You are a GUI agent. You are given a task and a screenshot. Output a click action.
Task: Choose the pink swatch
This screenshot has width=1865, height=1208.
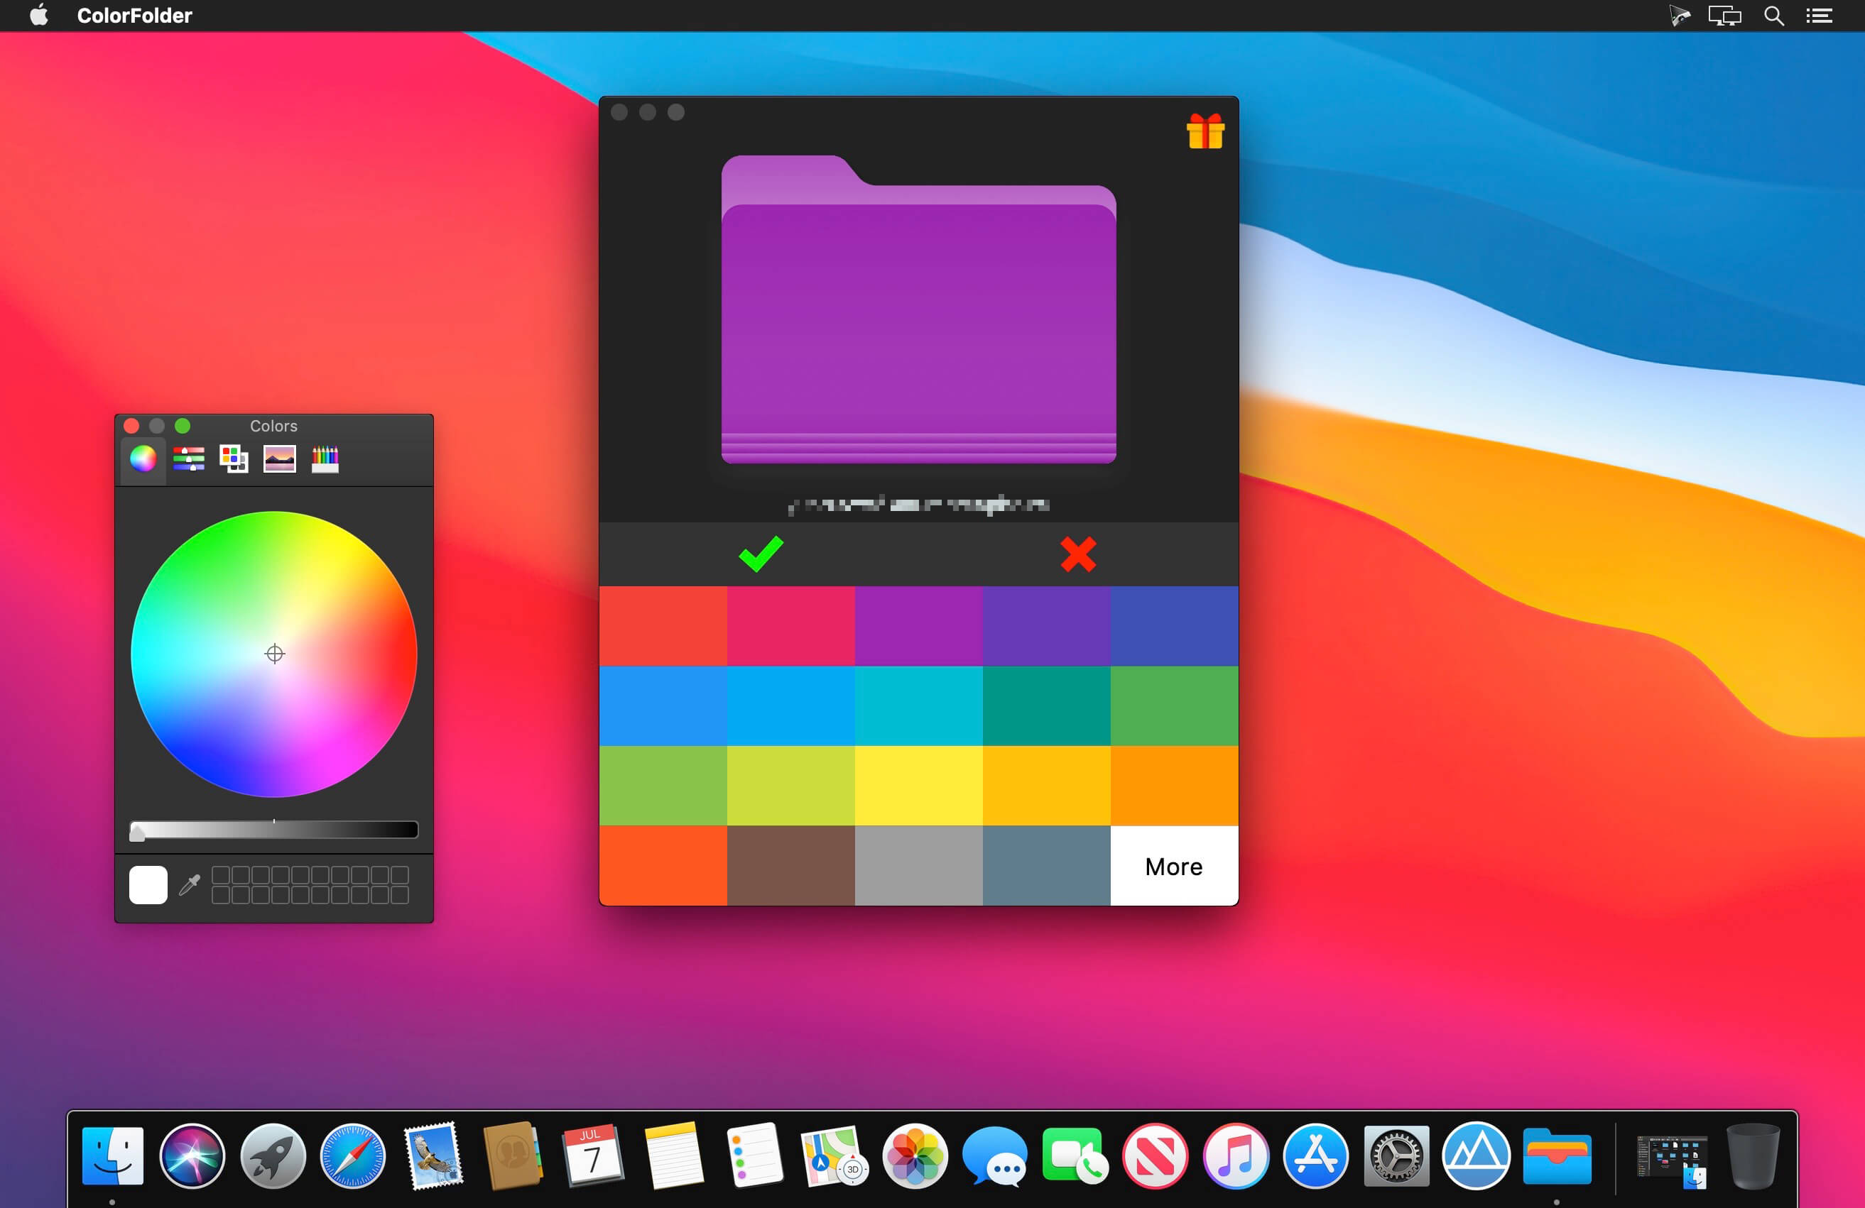tap(790, 626)
